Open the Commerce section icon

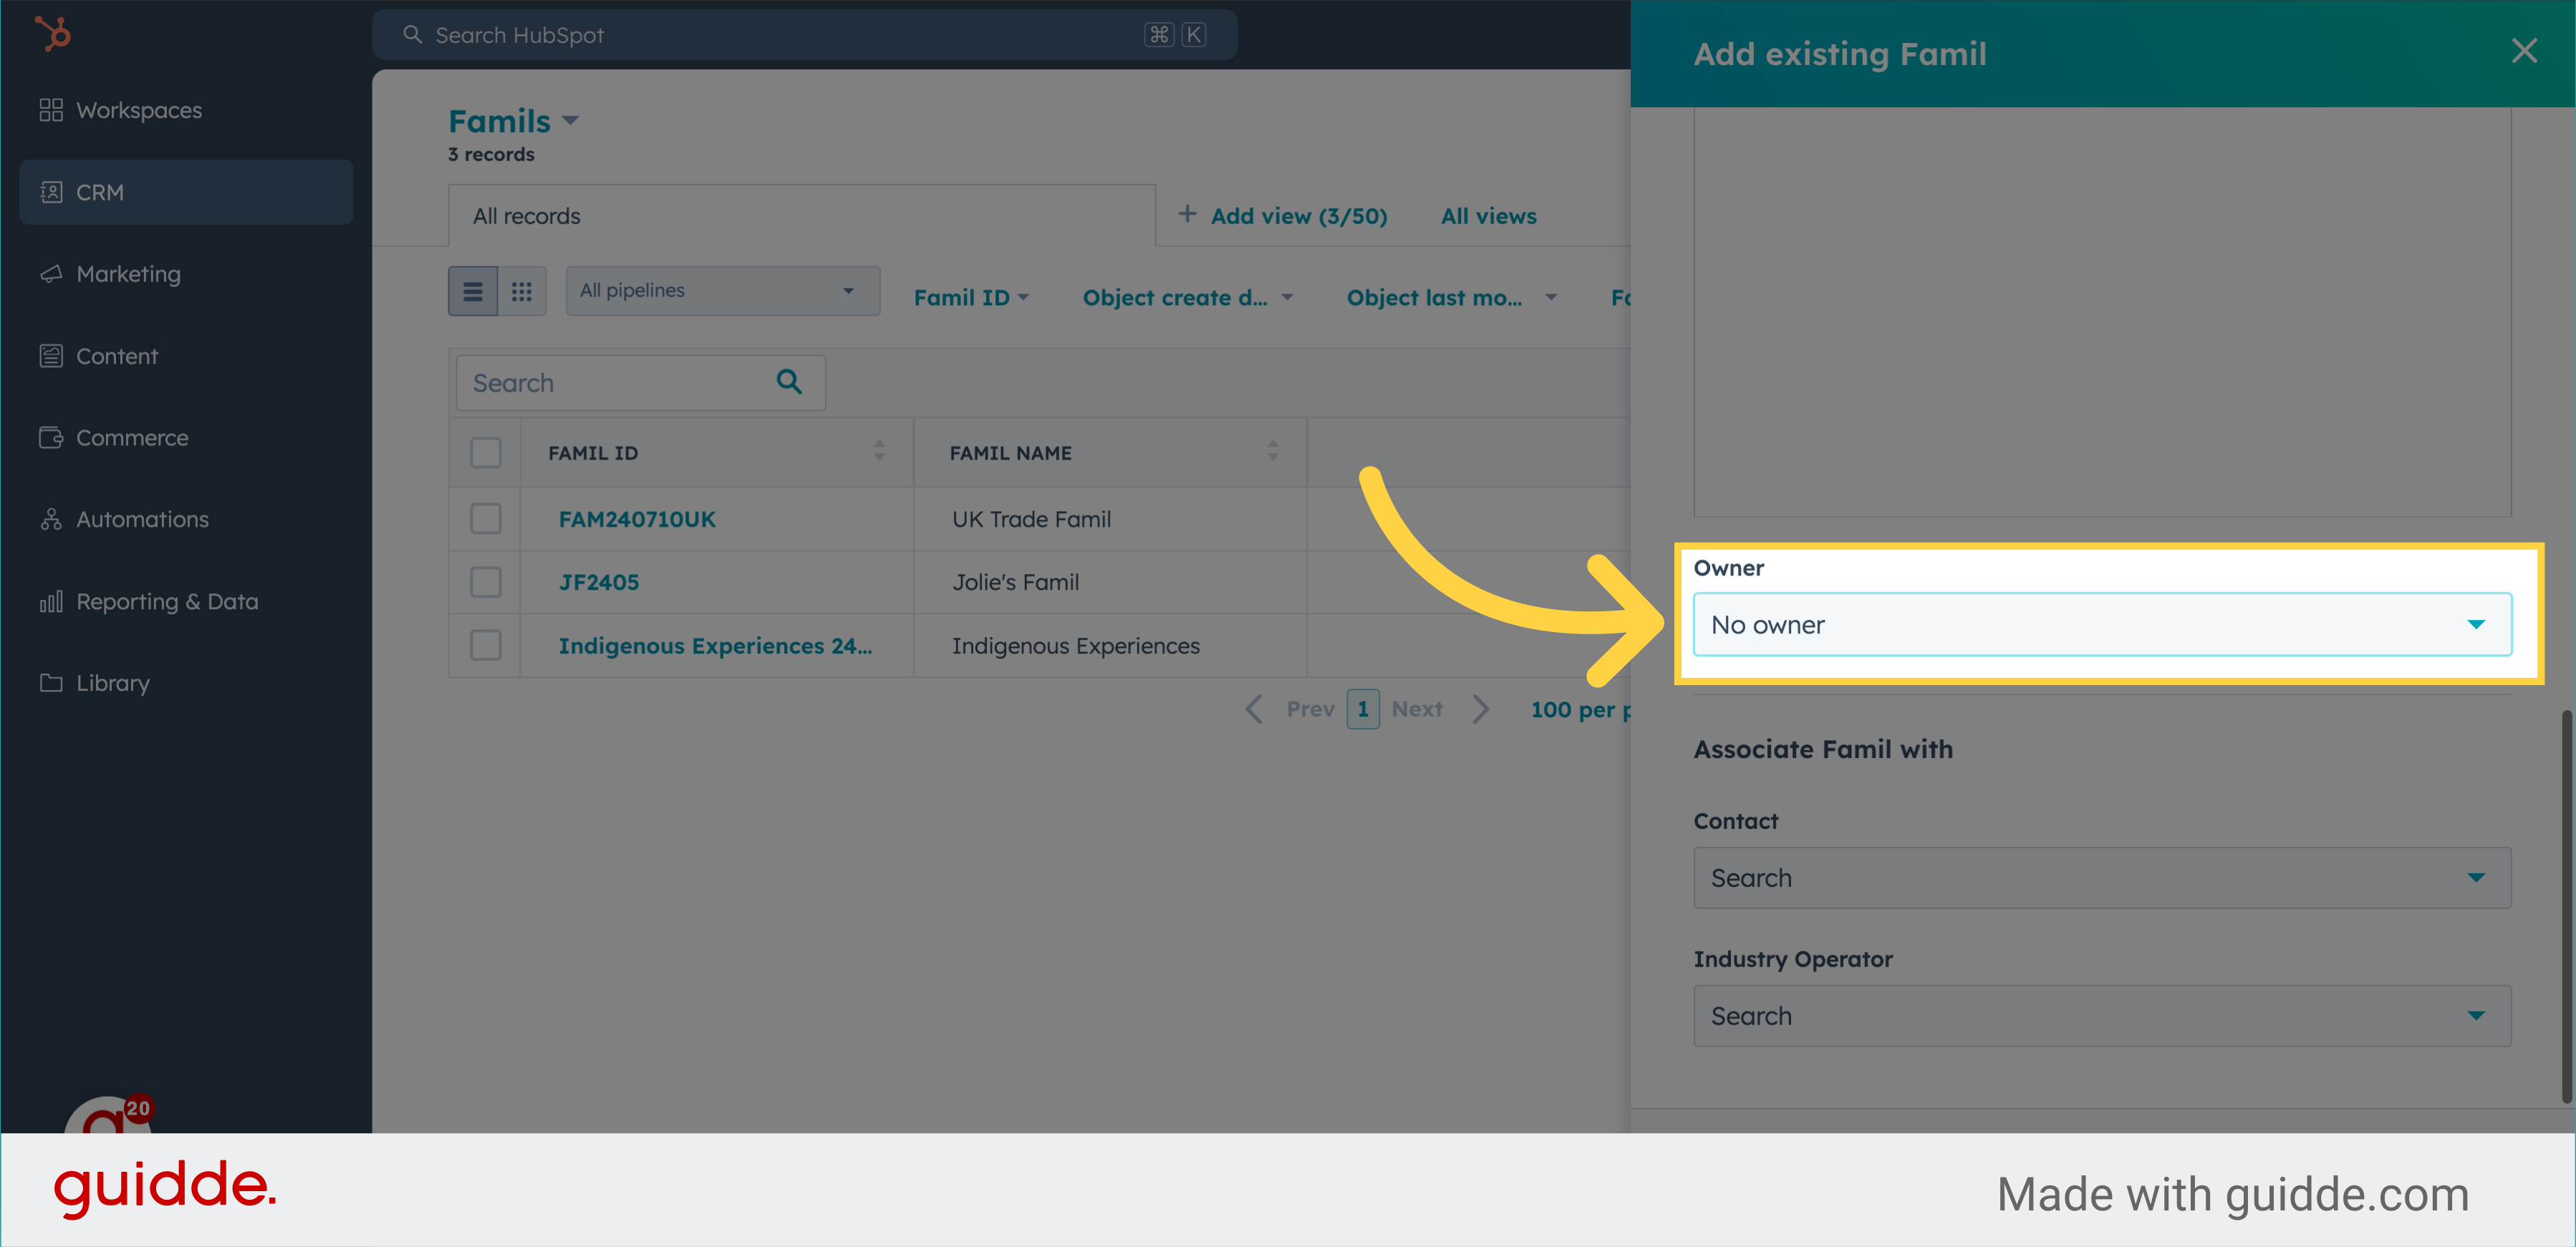point(51,437)
